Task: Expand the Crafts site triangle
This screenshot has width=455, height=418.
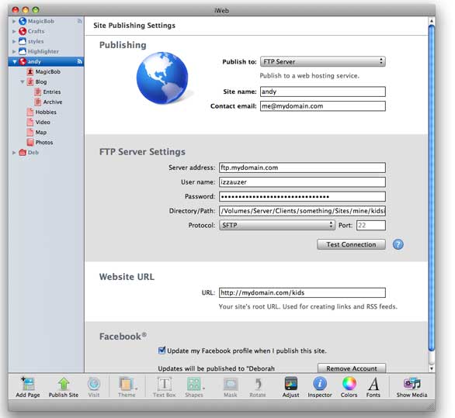Action: [x=14, y=31]
